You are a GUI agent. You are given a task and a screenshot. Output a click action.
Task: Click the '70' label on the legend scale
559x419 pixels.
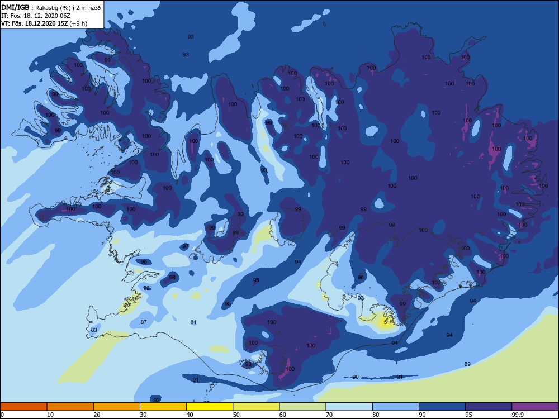pos(329,415)
